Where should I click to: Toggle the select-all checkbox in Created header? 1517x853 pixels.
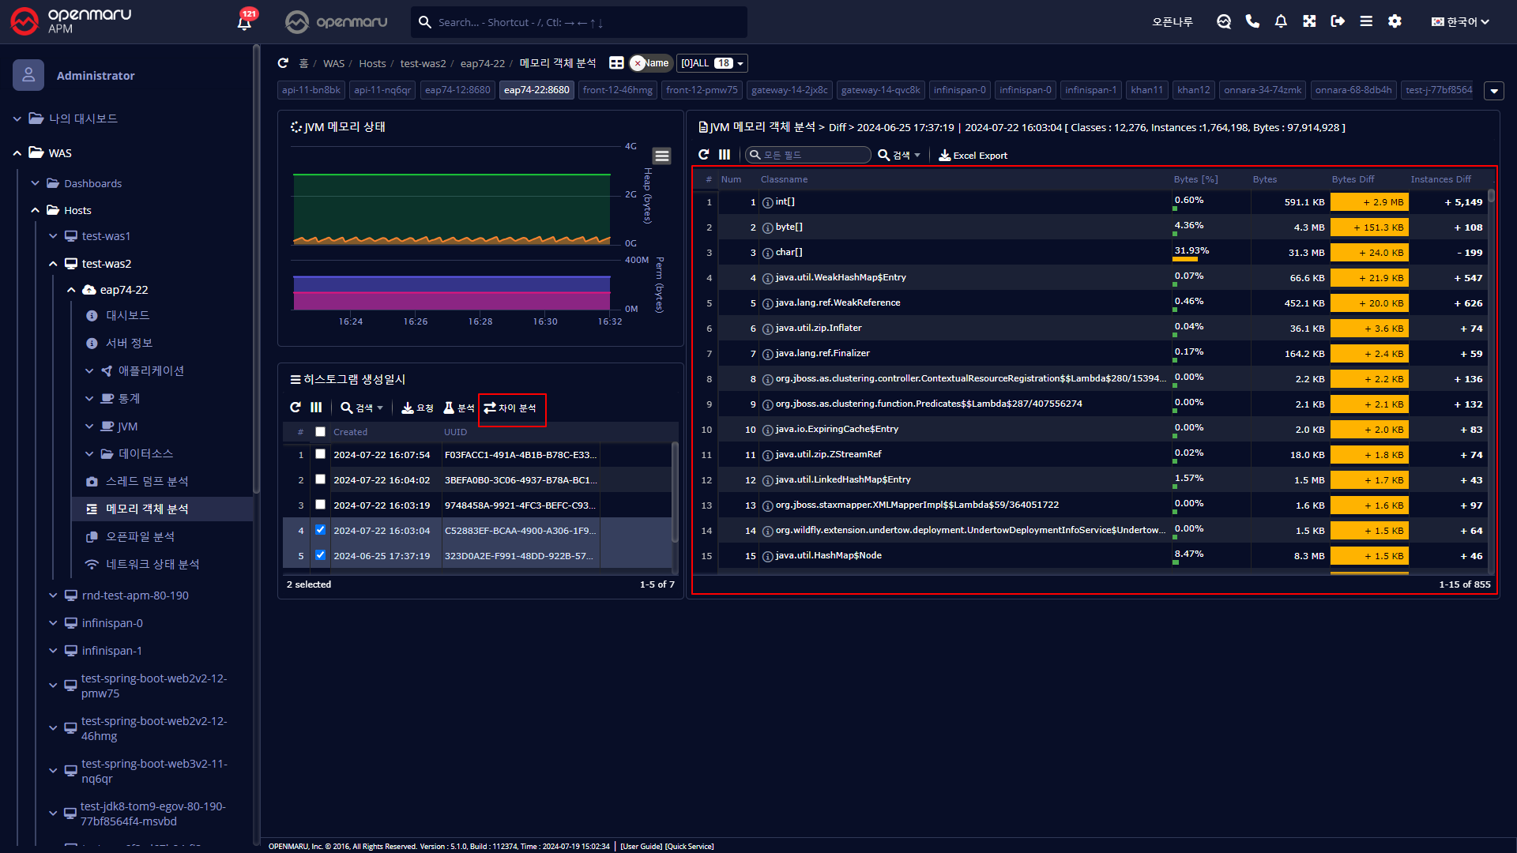(320, 432)
